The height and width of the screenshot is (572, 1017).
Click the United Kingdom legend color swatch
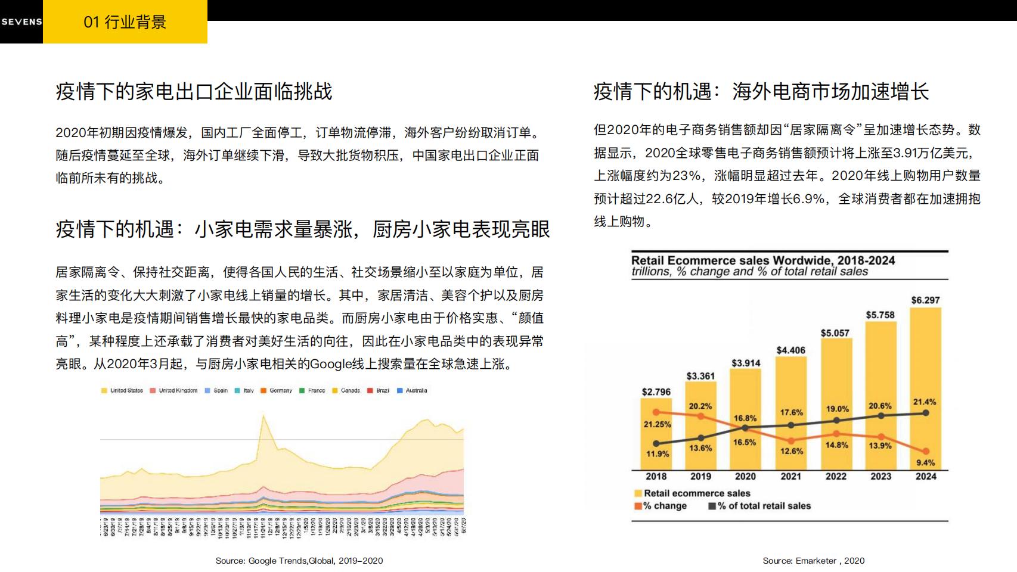[153, 391]
